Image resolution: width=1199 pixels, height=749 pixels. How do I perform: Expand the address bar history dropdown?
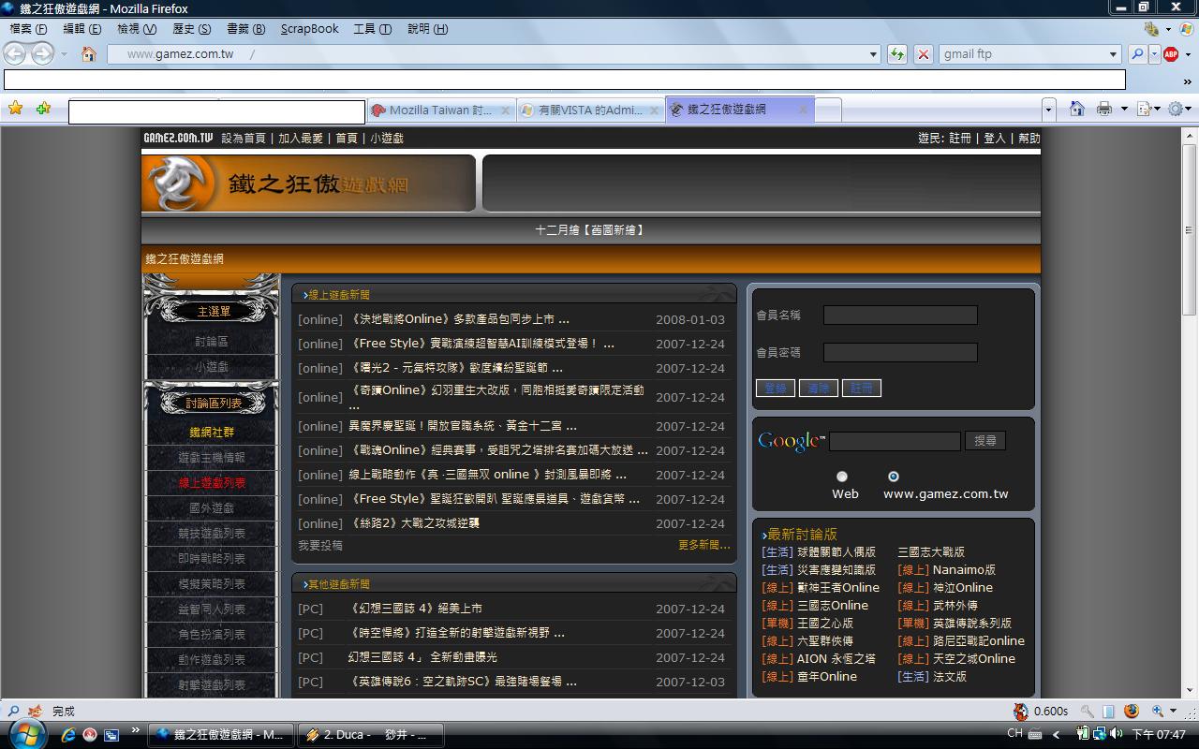(873, 54)
